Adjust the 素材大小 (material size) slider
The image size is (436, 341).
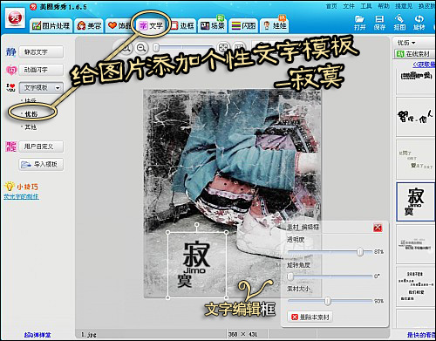click(328, 301)
